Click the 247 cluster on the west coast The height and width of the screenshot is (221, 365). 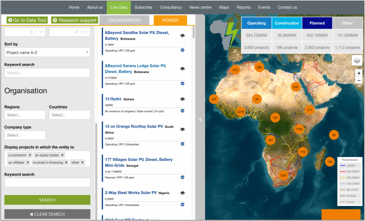[213, 99]
